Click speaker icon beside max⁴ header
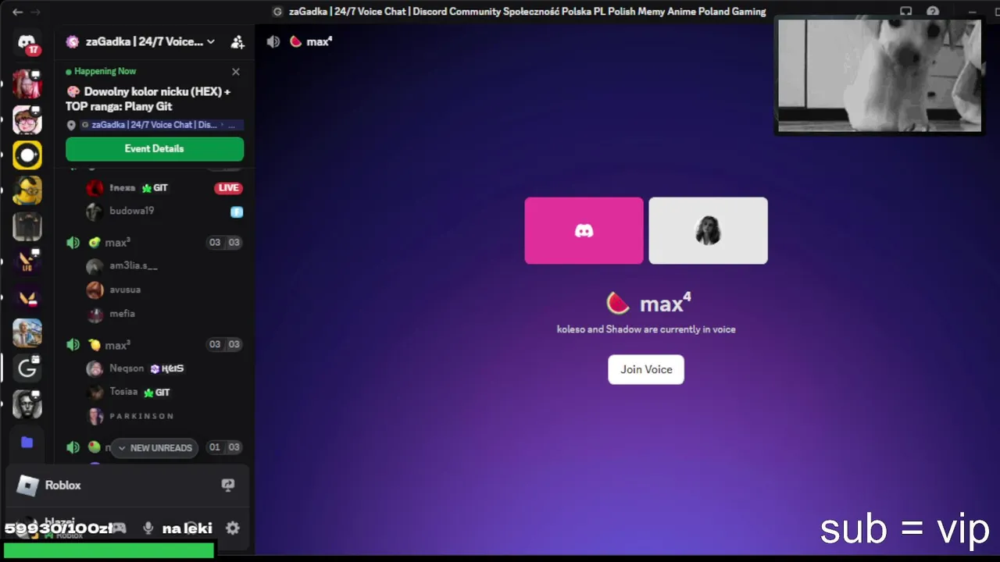1000x562 pixels. coord(273,41)
